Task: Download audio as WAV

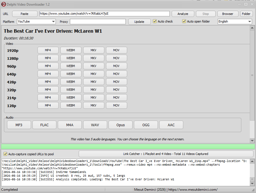Action: coord(95,125)
